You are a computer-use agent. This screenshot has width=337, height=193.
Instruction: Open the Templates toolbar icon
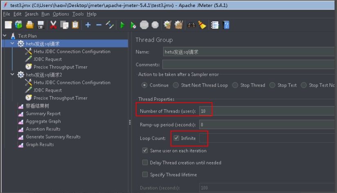19,25
